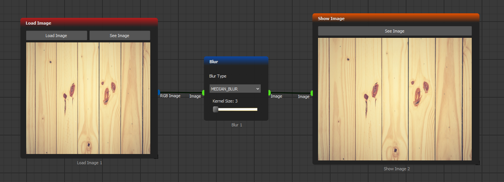
Task: Select the Blur node's green output port
Action: [x=269, y=93]
